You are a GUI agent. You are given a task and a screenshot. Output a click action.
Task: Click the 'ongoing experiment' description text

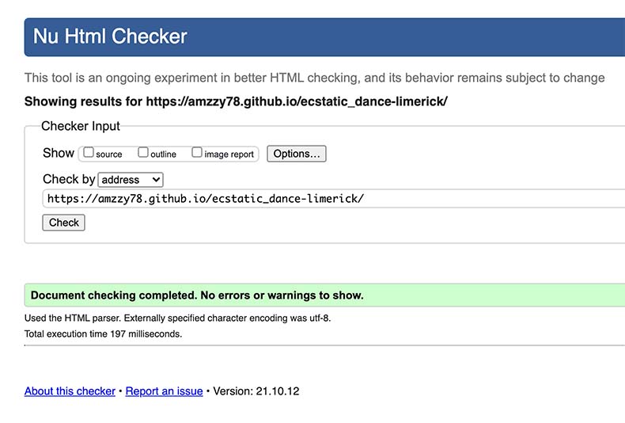(x=315, y=78)
